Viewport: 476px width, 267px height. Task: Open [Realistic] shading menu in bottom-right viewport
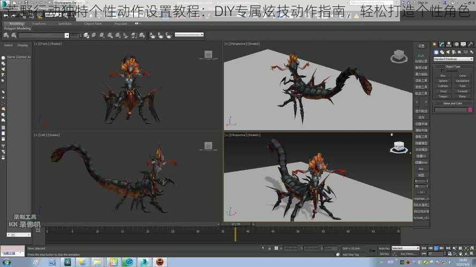click(253, 135)
